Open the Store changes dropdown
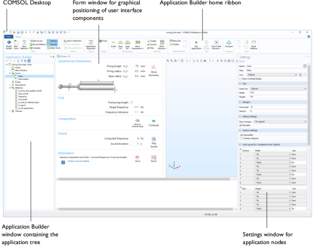Screen dimensions: 317x250 tap(280, 121)
